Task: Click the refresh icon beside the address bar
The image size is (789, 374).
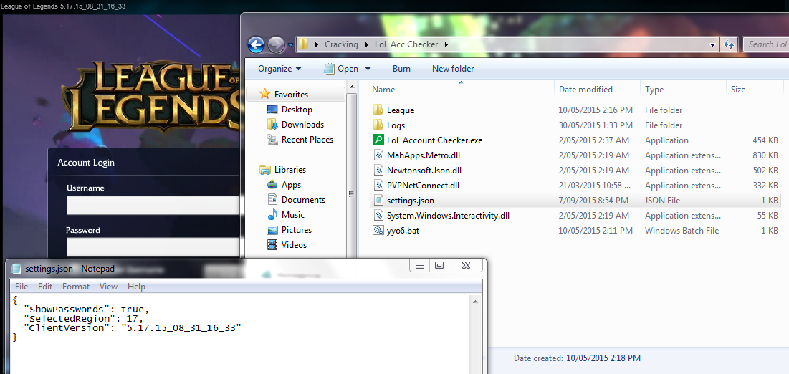Action: coord(728,44)
